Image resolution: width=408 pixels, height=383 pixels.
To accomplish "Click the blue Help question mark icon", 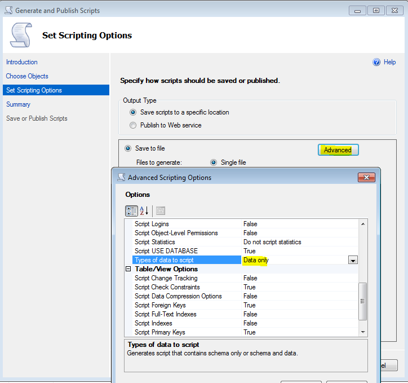I will click(377, 62).
